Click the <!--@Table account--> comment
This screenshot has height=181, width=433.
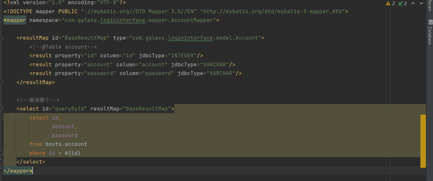63,47
